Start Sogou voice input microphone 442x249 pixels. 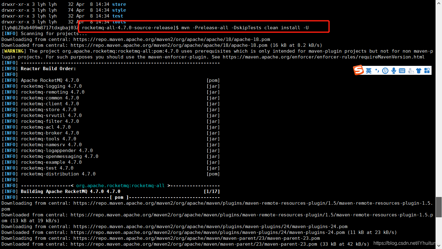(394, 71)
